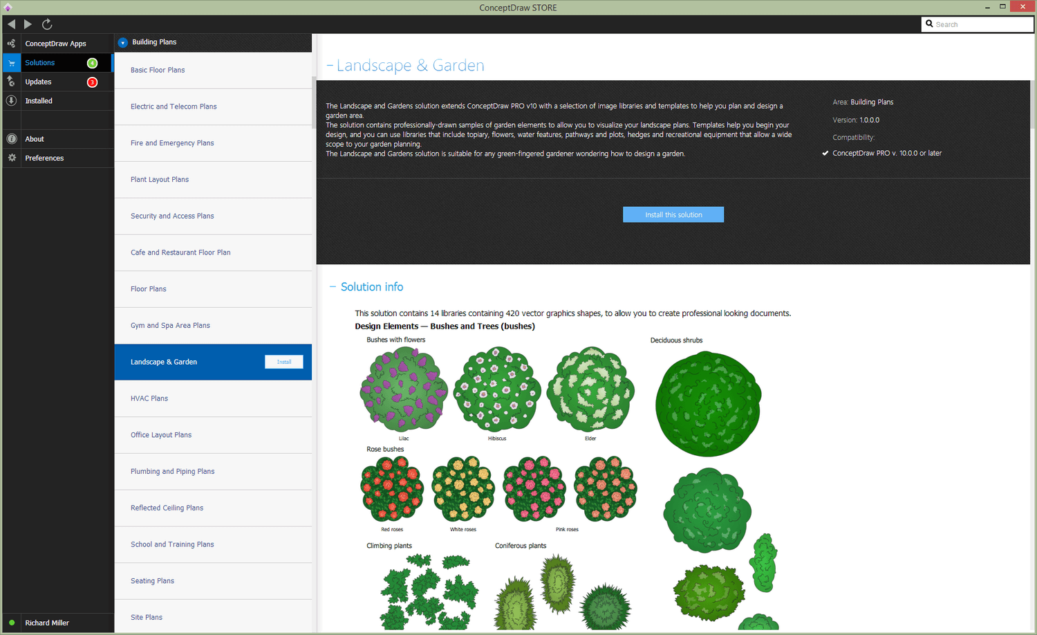Select HVAC Plans solution
This screenshot has height=635, width=1037.
(213, 398)
